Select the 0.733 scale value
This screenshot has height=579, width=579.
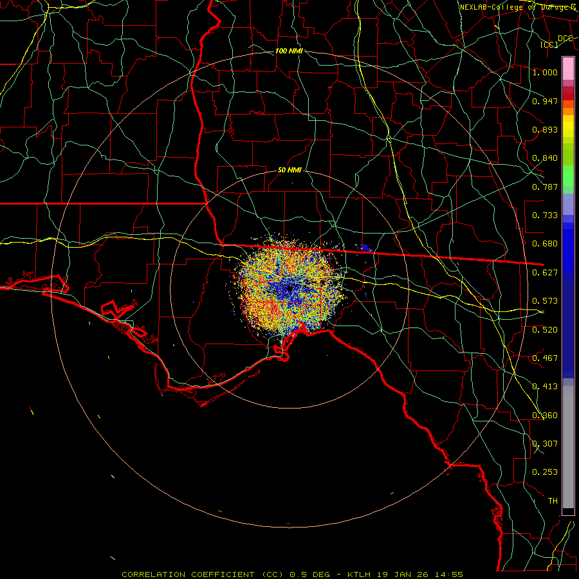[x=545, y=216]
